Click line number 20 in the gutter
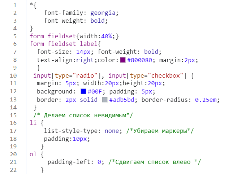Screen dimensions: 246x174 click(x=13, y=154)
